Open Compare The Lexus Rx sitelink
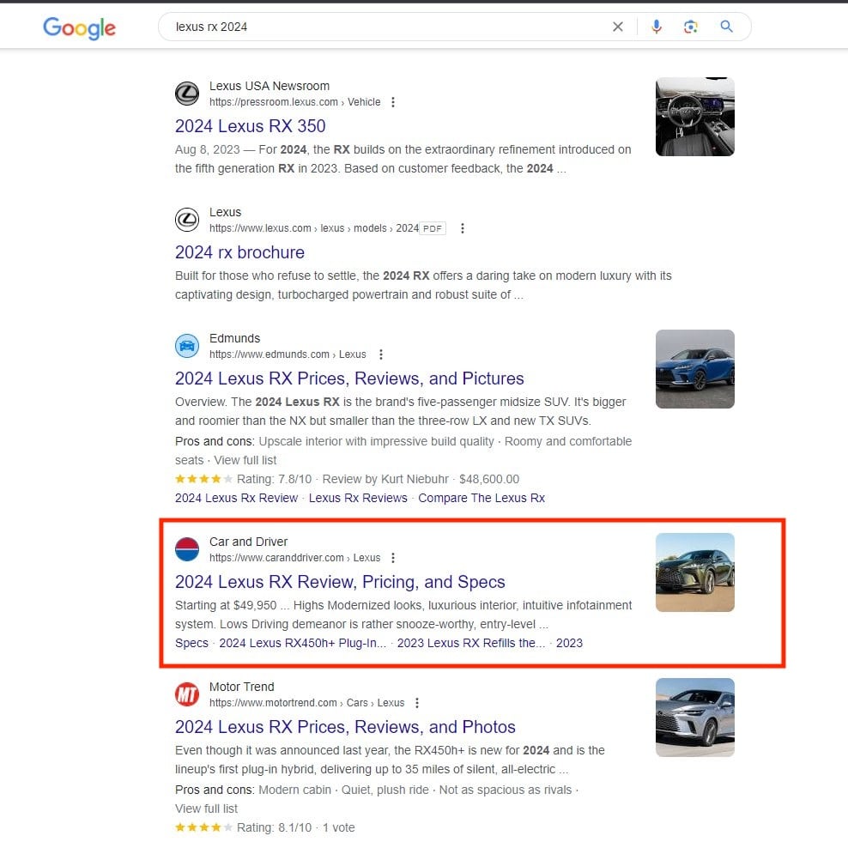 pyautogui.click(x=481, y=498)
